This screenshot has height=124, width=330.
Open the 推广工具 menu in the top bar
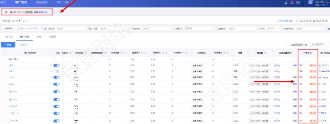pos(64,2)
